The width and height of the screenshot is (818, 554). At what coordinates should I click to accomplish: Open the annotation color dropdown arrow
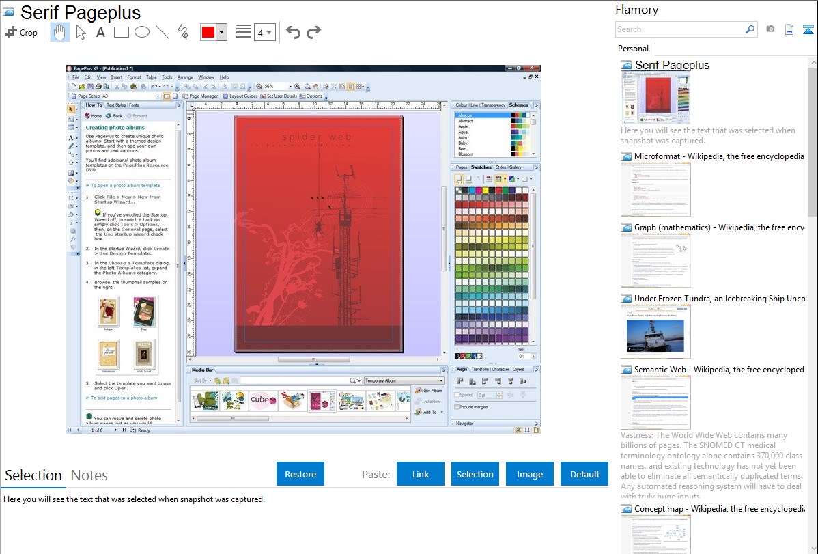pyautogui.click(x=221, y=32)
